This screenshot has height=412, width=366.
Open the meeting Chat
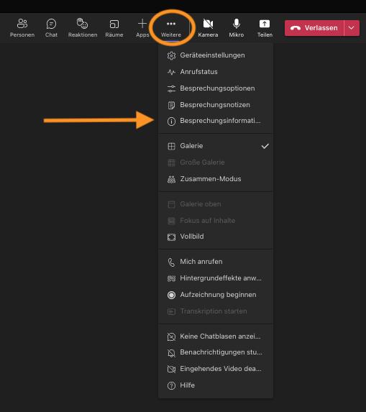[x=51, y=27]
